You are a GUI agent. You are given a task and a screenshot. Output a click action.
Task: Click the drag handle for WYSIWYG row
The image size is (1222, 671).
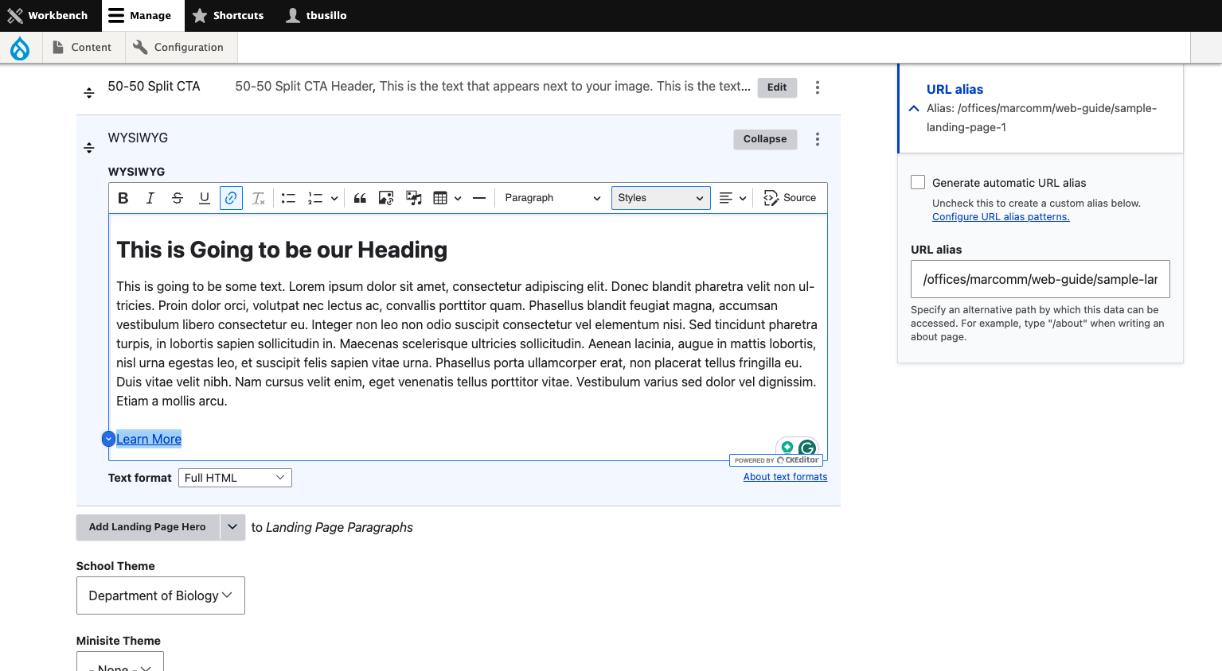(89, 148)
